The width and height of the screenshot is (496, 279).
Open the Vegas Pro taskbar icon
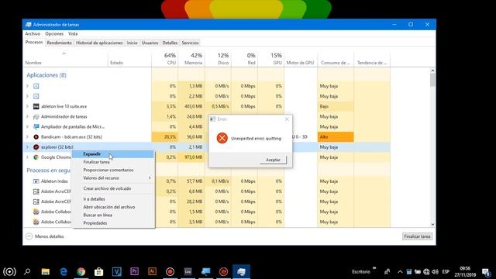tap(117, 271)
